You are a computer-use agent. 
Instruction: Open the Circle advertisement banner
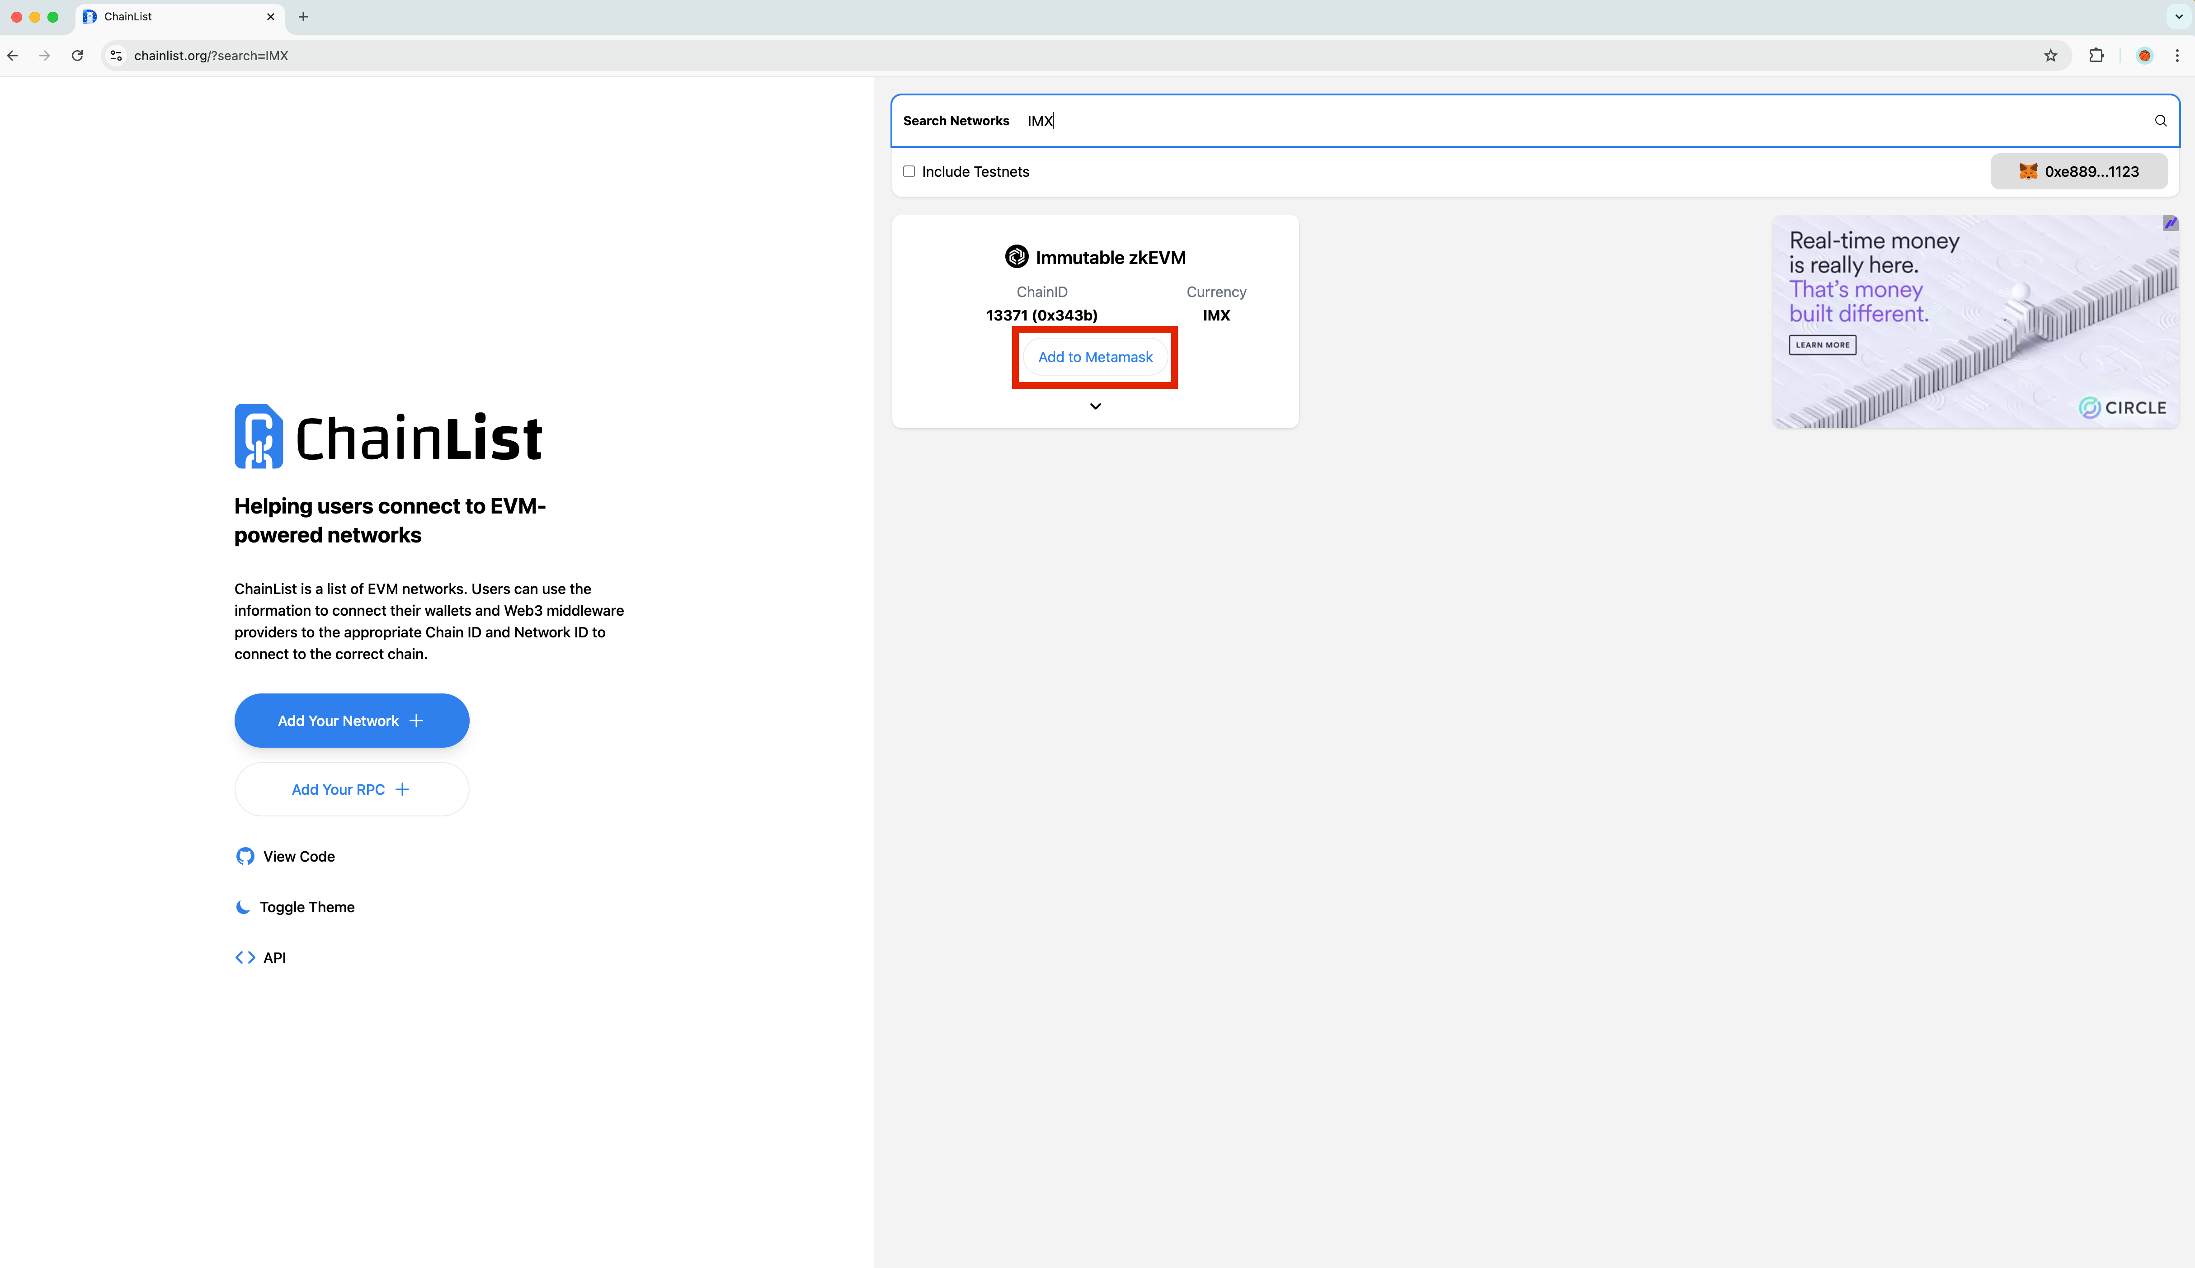(x=1975, y=321)
